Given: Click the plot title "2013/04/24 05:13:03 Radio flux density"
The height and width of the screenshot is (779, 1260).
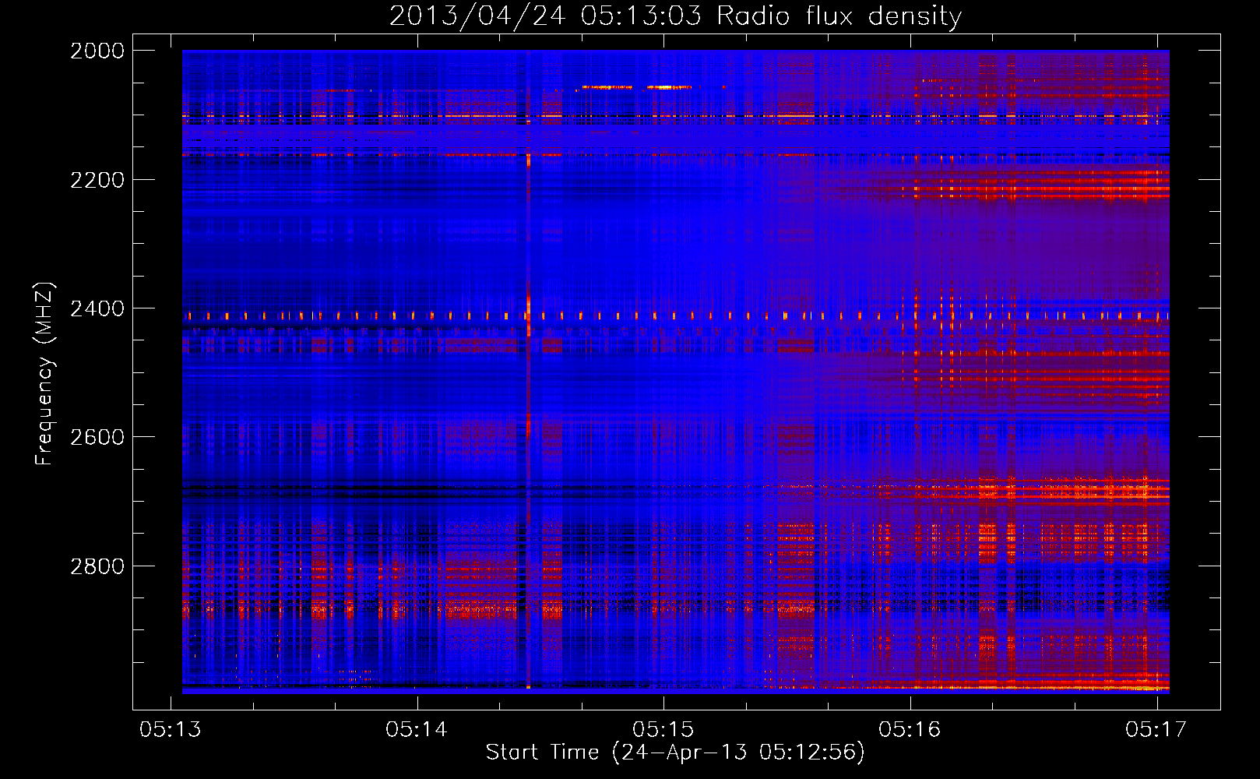Looking at the screenshot, I should tap(675, 16).
